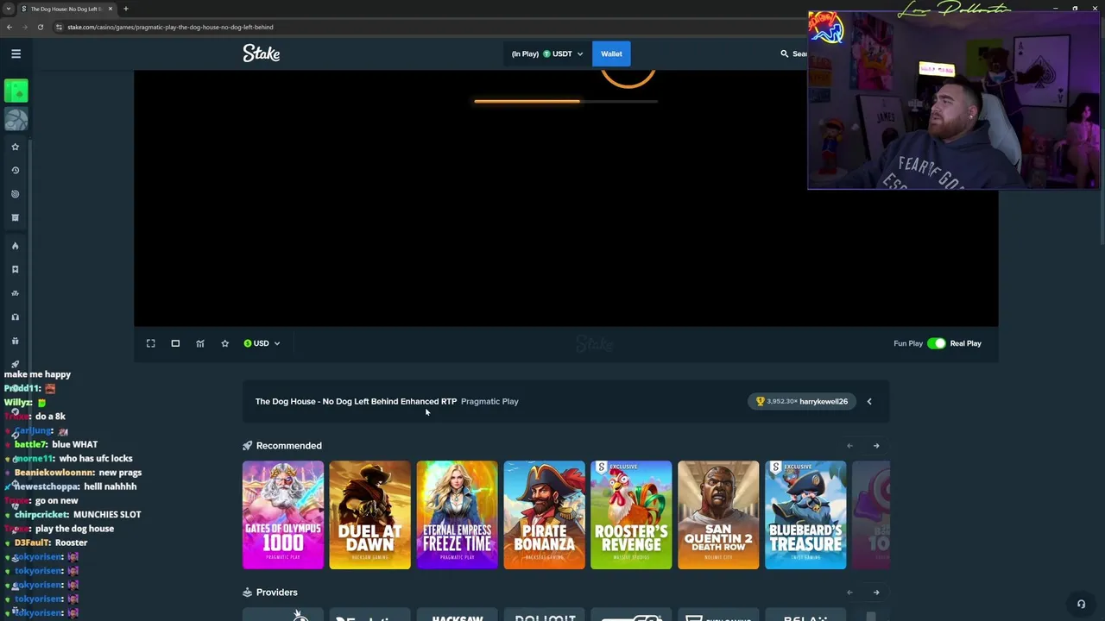Image resolution: width=1105 pixels, height=621 pixels.
Task: Go back in browser
Action: pos(9,27)
